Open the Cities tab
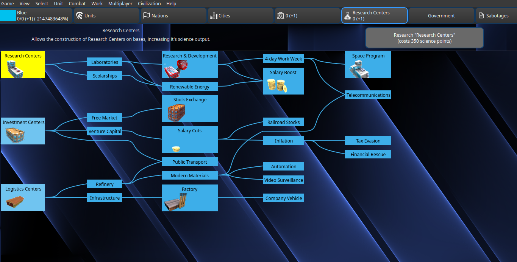This screenshot has width=517, height=262. point(241,16)
